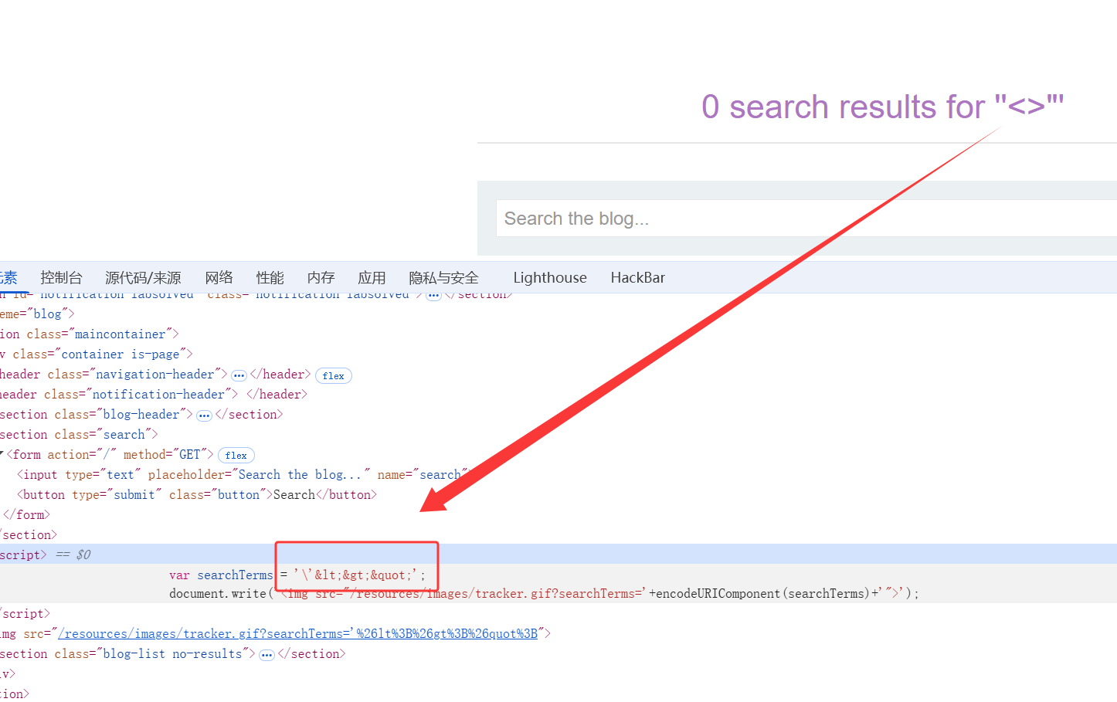Expand ellipsis in blog-header section
The image size is (1117, 702).
[204, 415]
